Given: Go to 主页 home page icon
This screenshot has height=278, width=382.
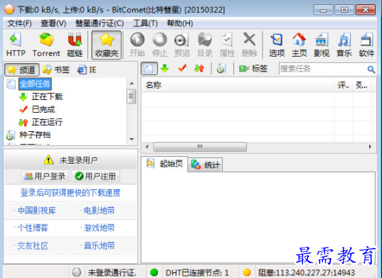Looking at the screenshot, I should pyautogui.click(x=299, y=45).
